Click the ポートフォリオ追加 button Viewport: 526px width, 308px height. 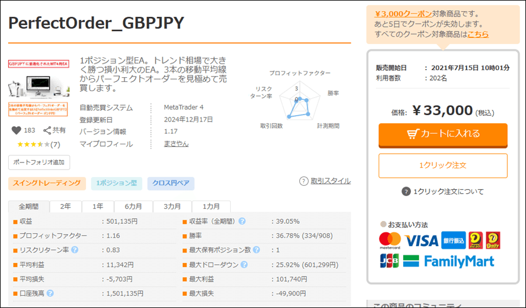tap(39, 162)
